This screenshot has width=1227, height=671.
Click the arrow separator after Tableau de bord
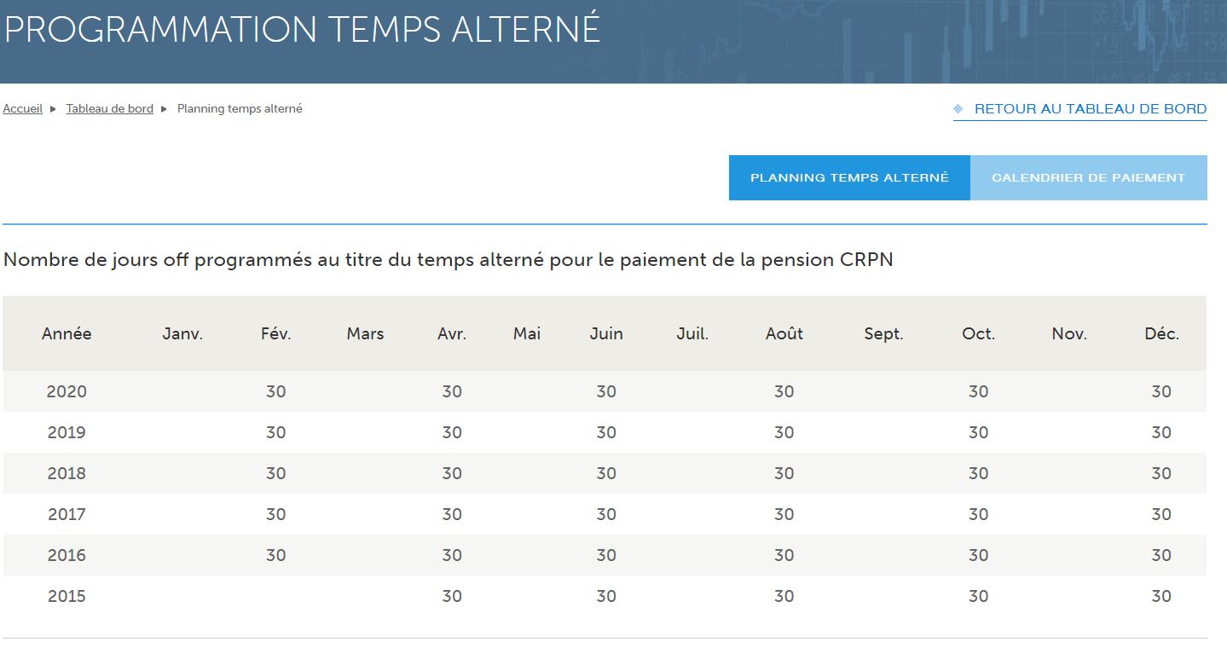164,109
